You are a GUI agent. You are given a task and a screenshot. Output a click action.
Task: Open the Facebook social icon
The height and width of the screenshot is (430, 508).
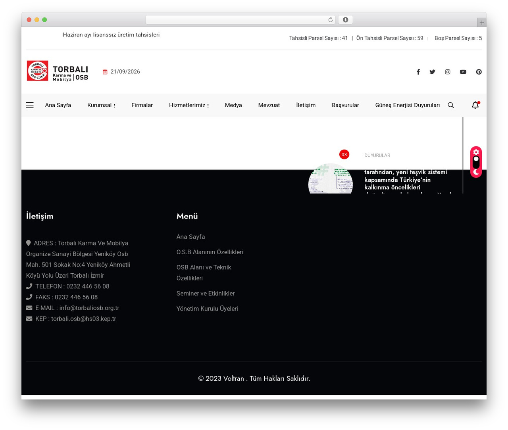point(418,72)
